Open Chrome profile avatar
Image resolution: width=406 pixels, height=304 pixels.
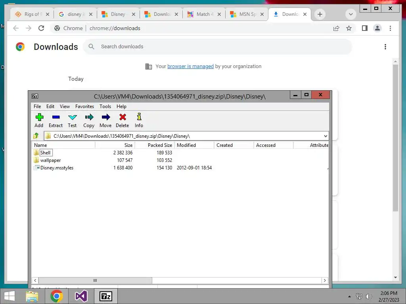point(377,28)
